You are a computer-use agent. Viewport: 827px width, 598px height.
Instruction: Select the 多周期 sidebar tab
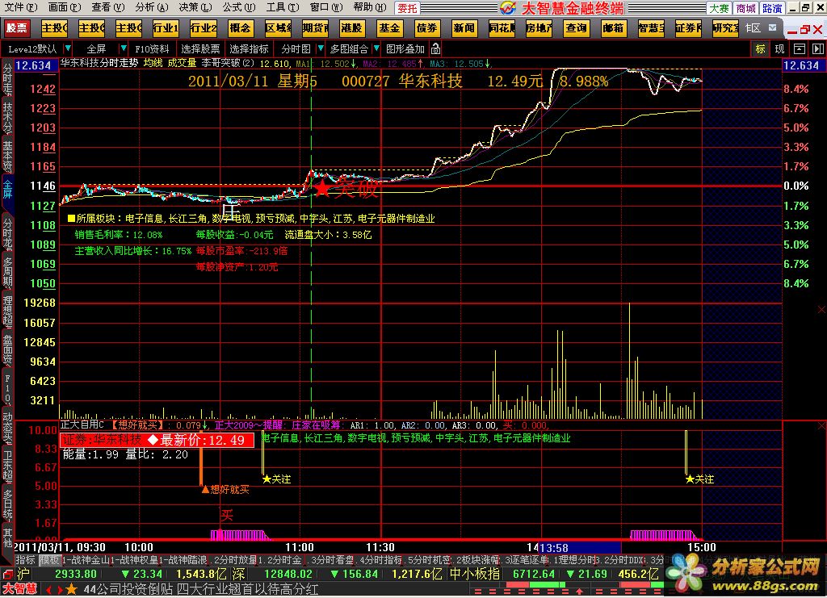[7, 273]
